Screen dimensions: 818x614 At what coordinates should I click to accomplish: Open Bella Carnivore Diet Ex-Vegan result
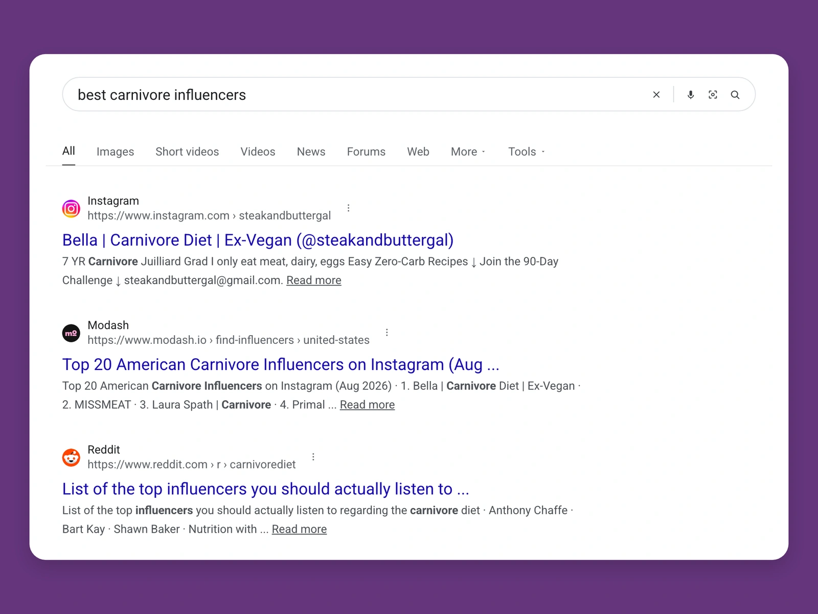click(258, 240)
